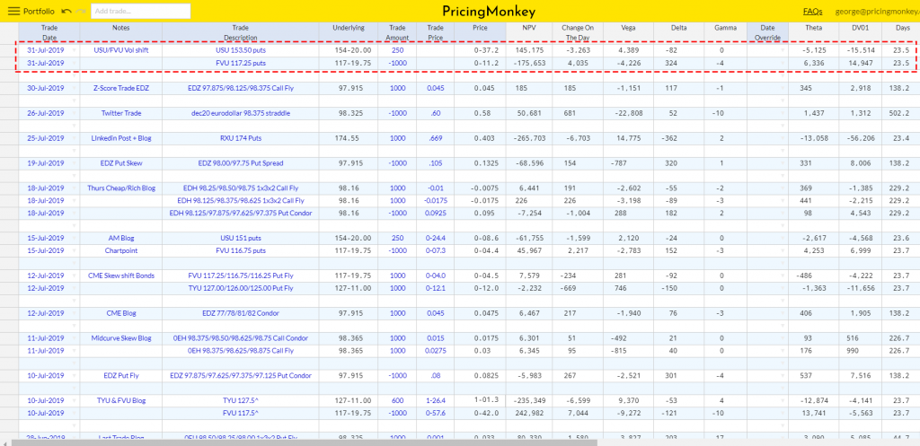Select DV01 value -56,206 in RXU row
Viewport: 920px width, 446px height.
pos(860,138)
